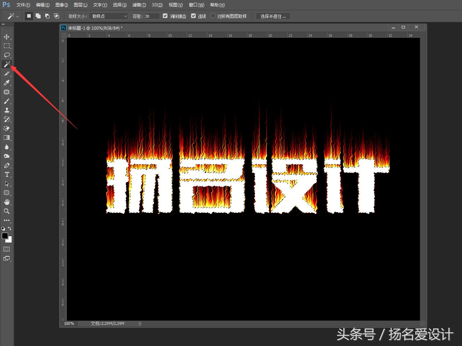
Task: Click the 选择并遮住 button
Action: tap(272, 16)
